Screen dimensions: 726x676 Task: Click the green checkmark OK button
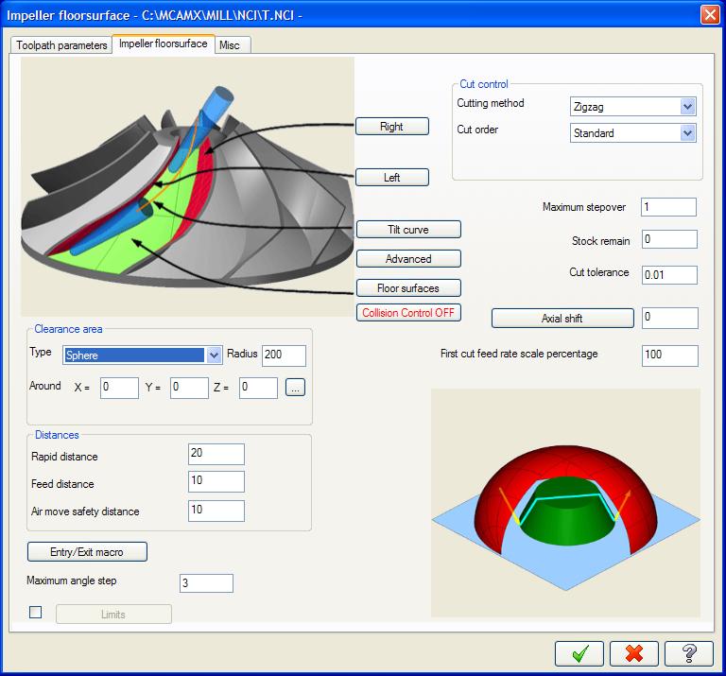coord(579,653)
